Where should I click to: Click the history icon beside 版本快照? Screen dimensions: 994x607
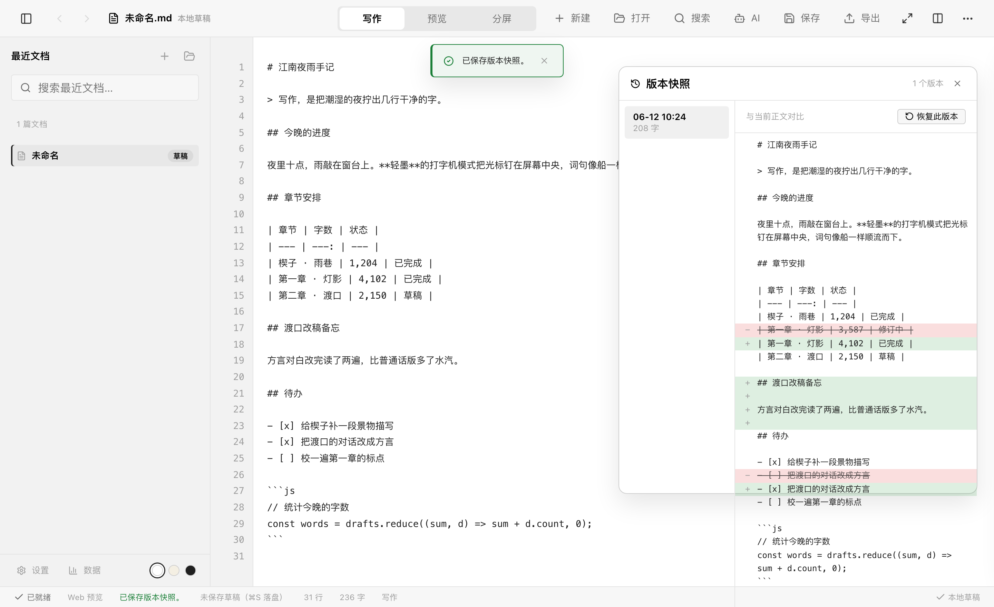tap(635, 84)
